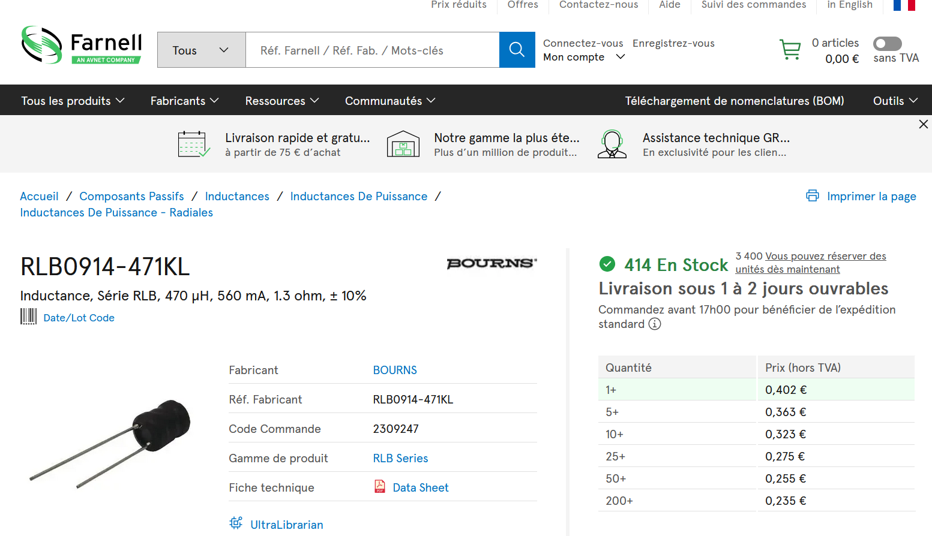Click the printer icon beside Imprimer la page

pos(813,195)
